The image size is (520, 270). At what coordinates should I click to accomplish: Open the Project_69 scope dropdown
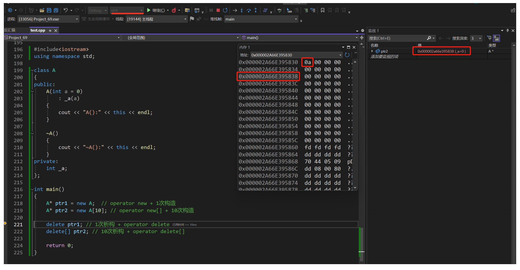(62, 38)
